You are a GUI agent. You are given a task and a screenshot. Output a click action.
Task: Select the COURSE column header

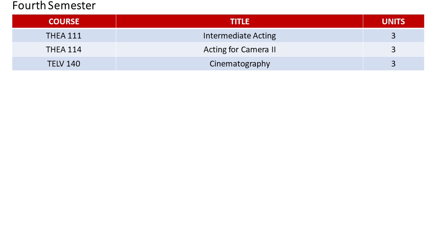[64, 22]
